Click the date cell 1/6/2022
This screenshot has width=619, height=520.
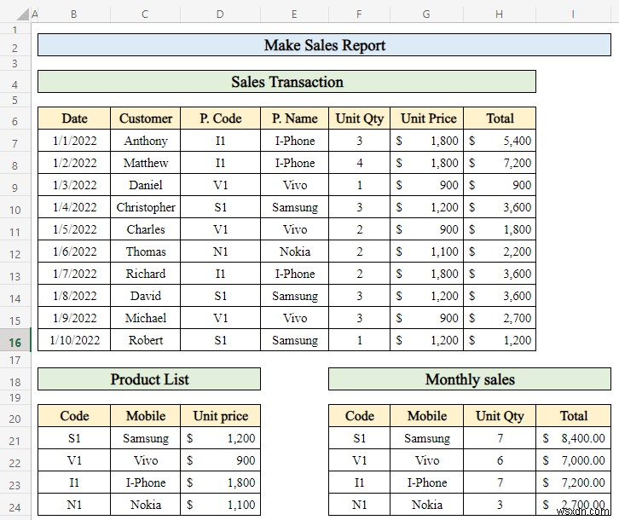click(x=74, y=251)
